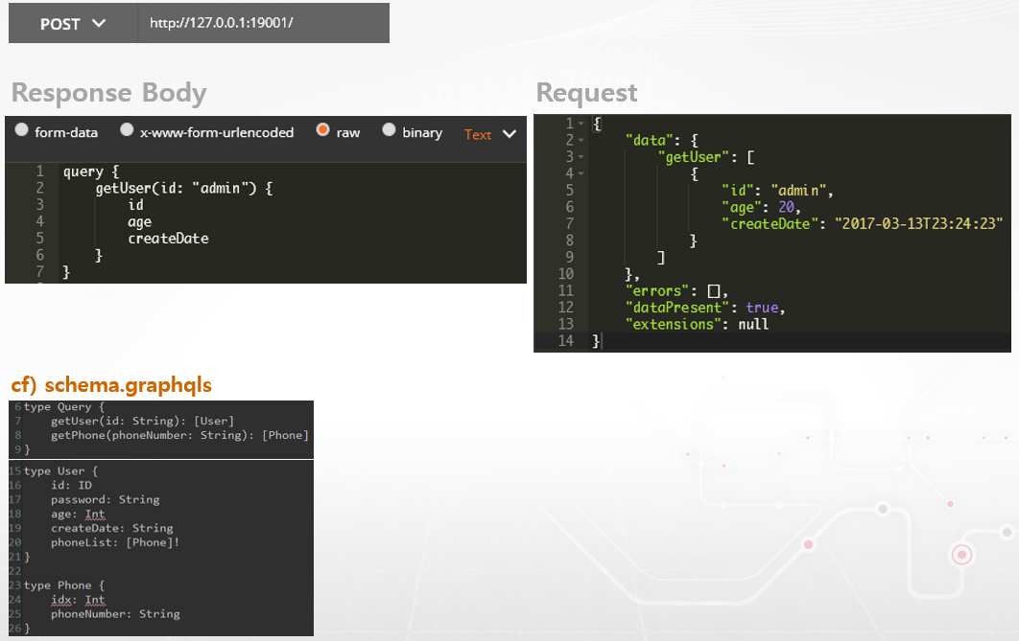The image size is (1019, 641).
Task: Collapse the user object fold arrow on line 4
Action: pos(581,173)
